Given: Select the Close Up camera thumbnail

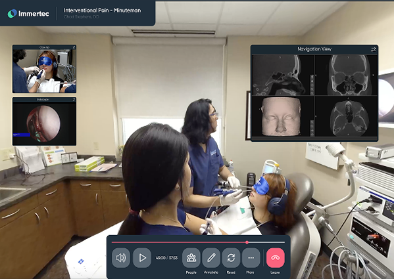Looking at the screenshot, I should pos(44,71).
